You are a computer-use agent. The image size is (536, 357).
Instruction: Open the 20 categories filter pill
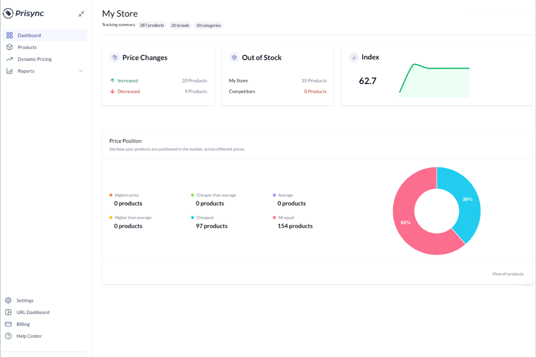[x=209, y=25]
